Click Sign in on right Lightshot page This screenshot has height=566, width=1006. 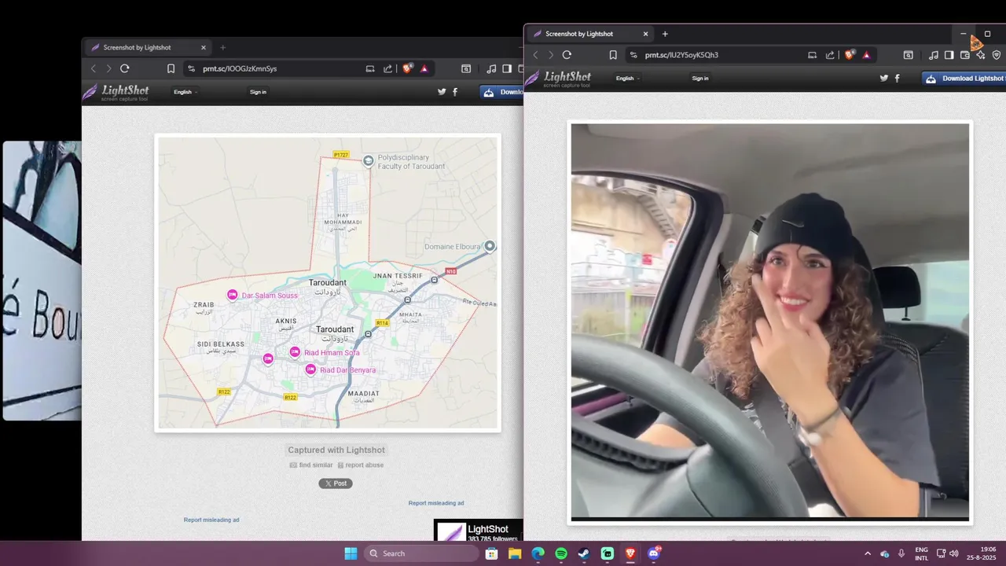pos(700,78)
